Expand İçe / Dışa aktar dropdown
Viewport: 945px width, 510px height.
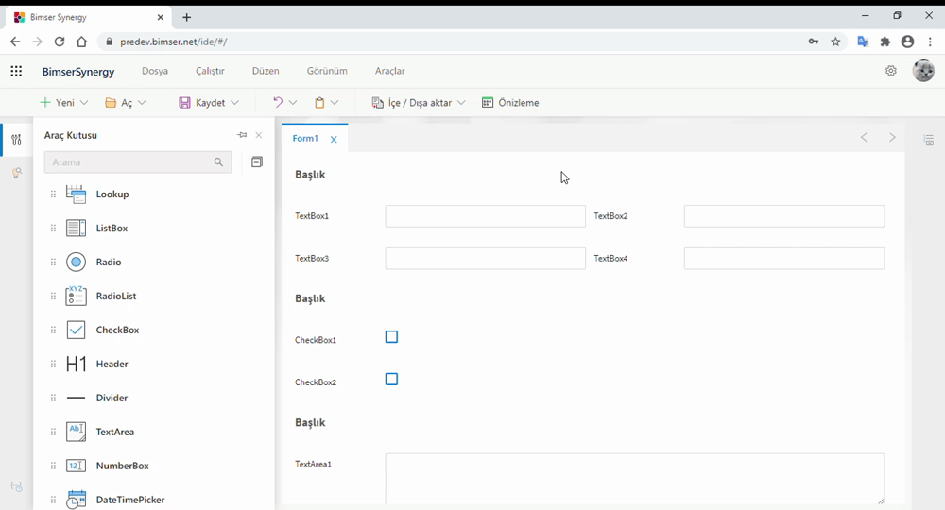(x=461, y=103)
